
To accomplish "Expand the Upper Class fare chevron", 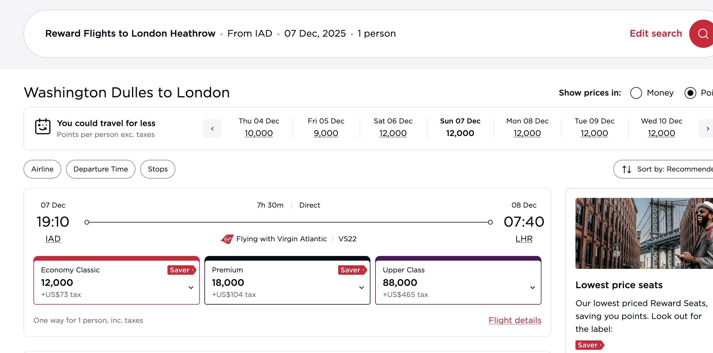I will (533, 288).
